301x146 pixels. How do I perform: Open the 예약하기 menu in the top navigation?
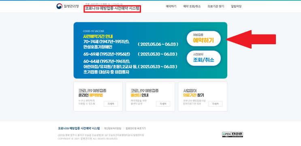pyautogui.click(x=171, y=6)
